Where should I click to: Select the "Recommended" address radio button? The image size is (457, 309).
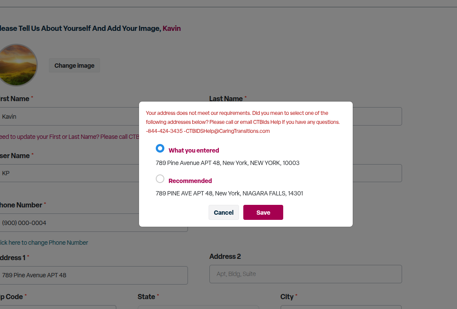160,179
